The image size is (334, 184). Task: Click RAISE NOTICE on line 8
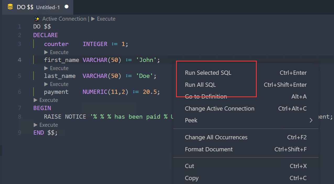tap(65, 117)
